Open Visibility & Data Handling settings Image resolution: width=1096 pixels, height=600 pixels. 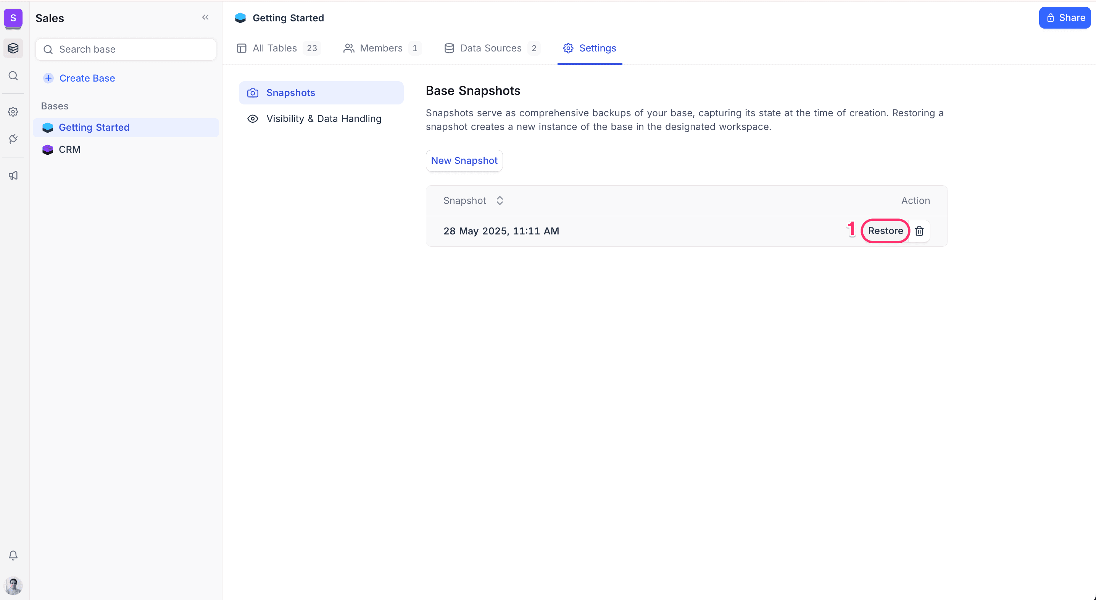[x=323, y=119]
